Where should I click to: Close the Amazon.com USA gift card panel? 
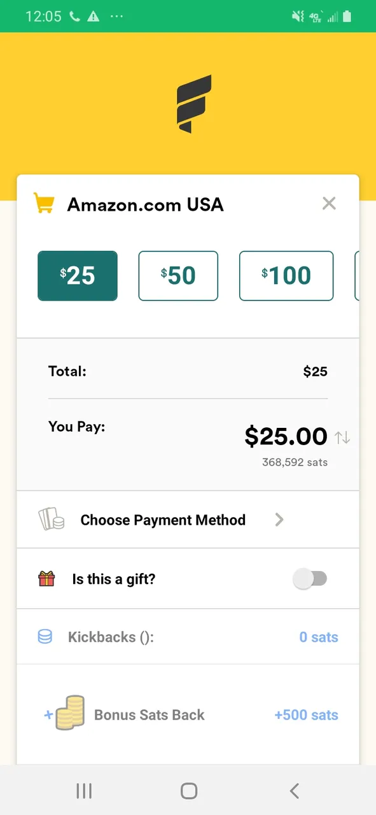pyautogui.click(x=329, y=204)
